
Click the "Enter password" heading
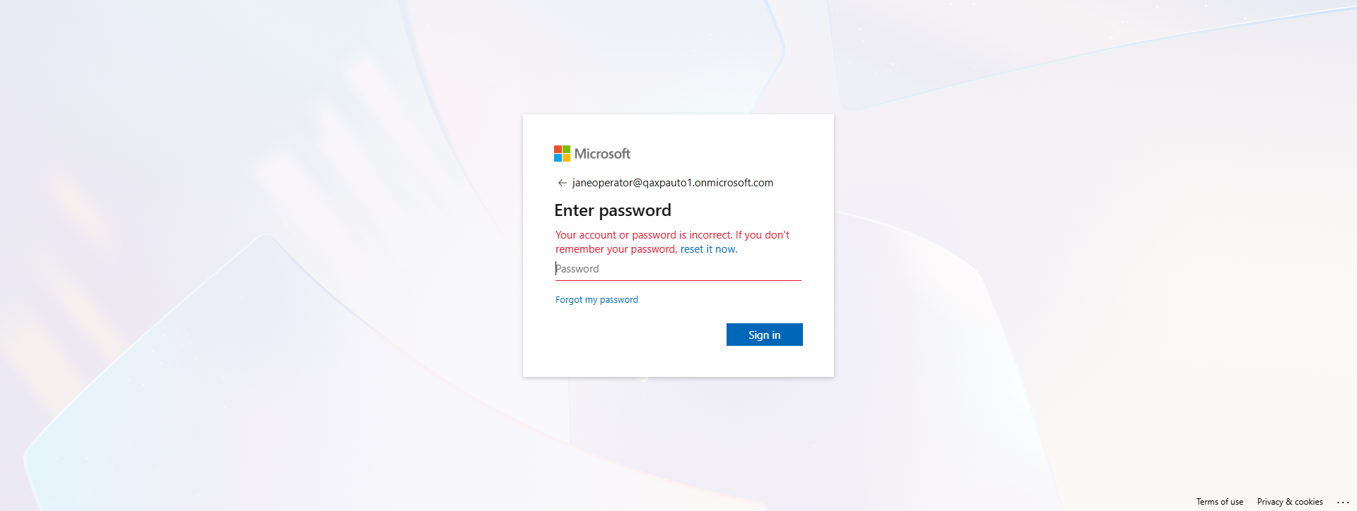[613, 210]
